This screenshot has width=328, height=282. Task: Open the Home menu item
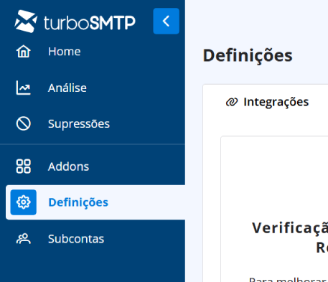(65, 52)
